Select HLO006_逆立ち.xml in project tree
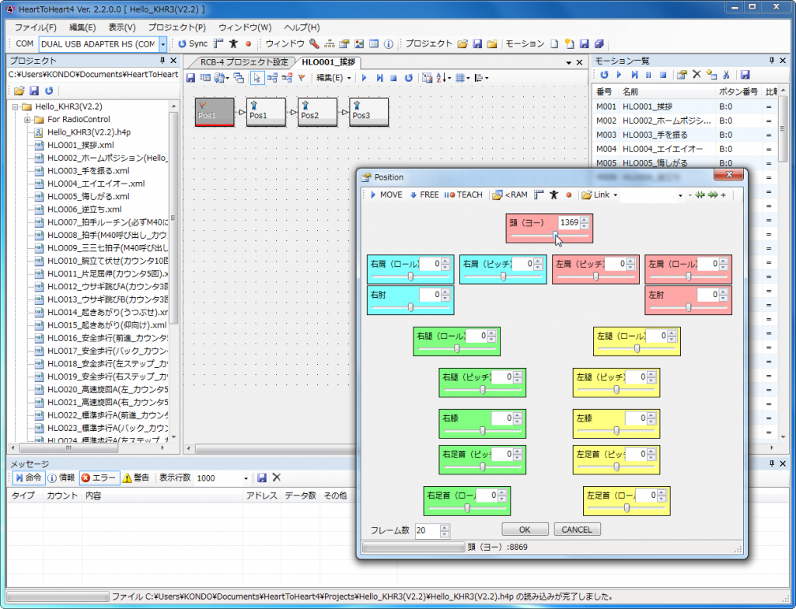 tap(84, 209)
